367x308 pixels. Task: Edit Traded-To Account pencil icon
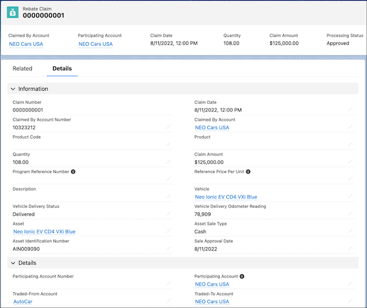click(x=350, y=301)
